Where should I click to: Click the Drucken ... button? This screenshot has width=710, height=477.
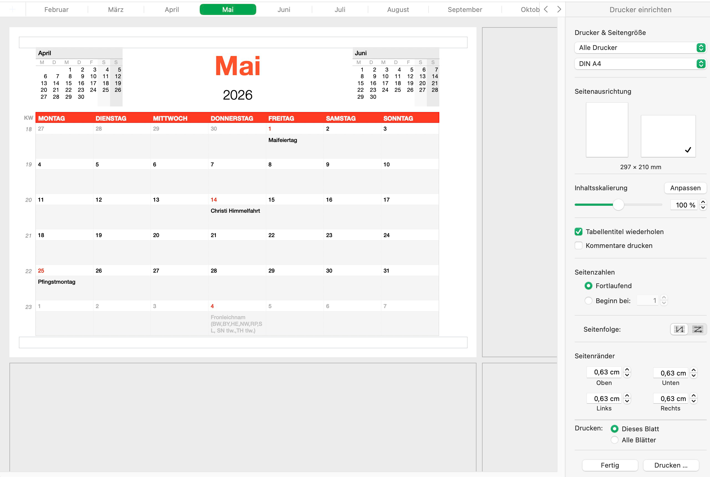click(670, 465)
